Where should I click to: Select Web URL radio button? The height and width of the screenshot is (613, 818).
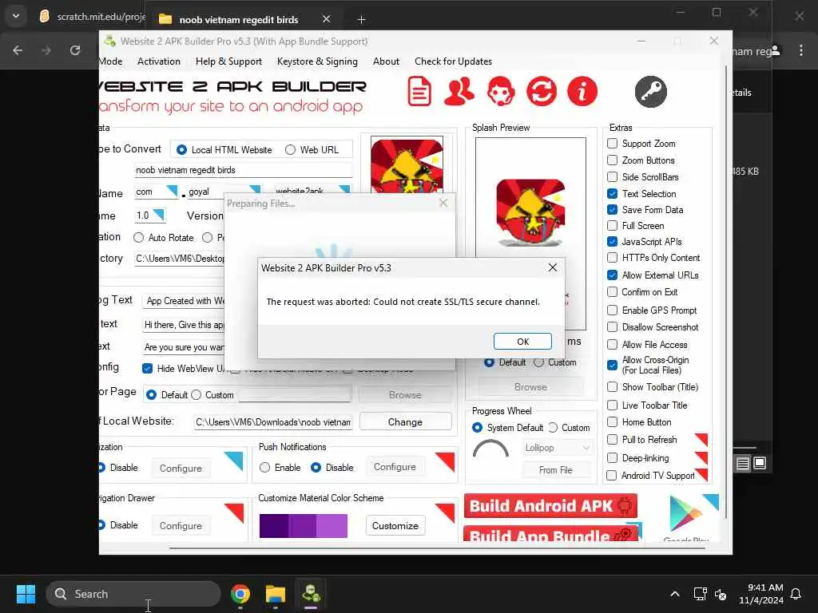coord(290,149)
